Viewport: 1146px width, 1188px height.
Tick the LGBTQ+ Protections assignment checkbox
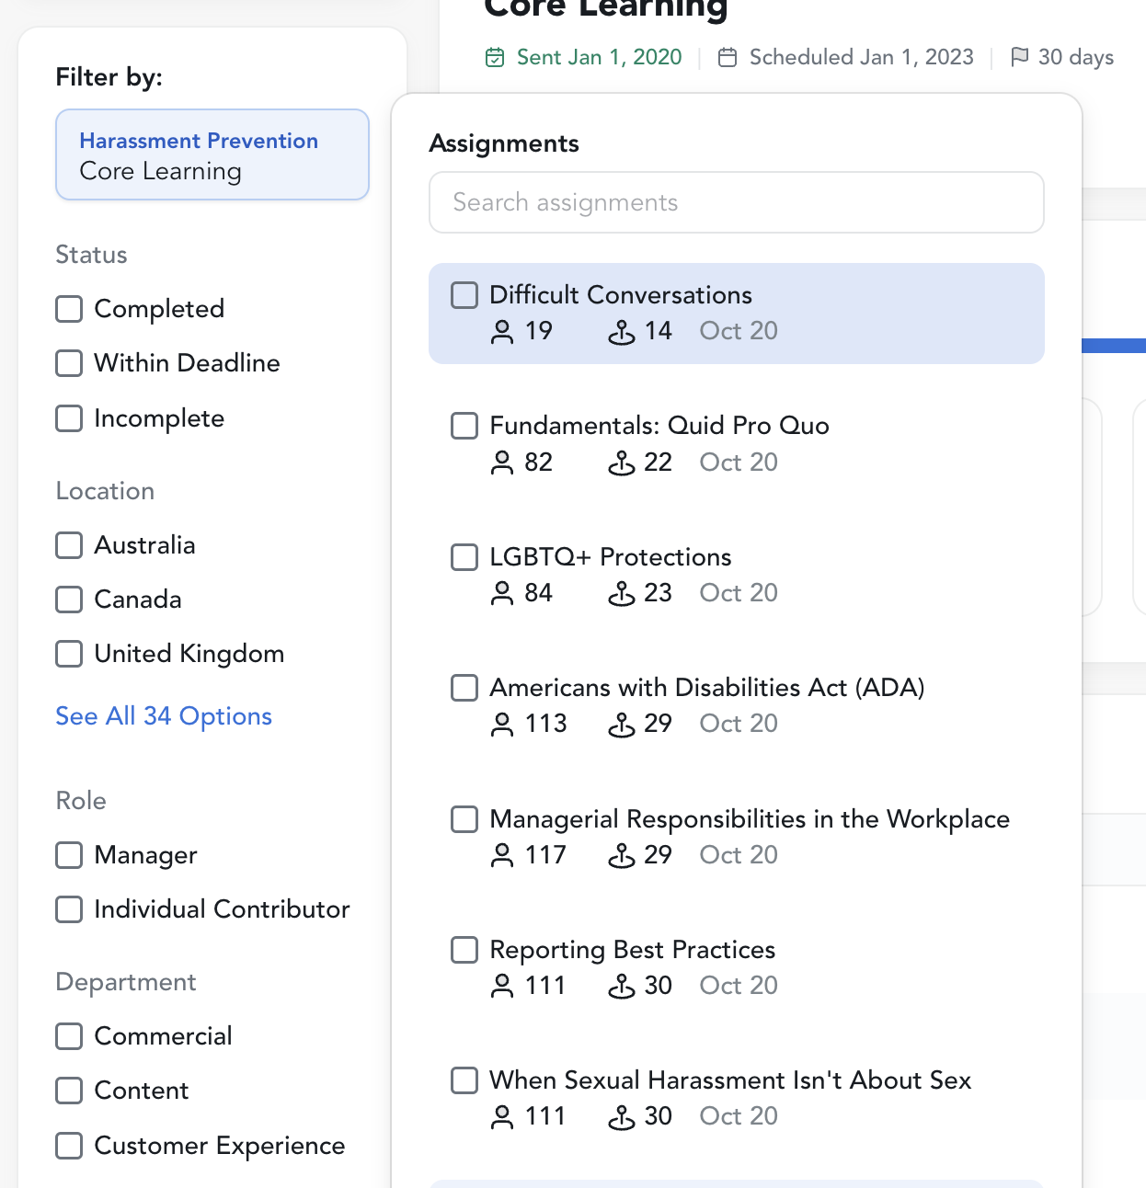coord(464,557)
